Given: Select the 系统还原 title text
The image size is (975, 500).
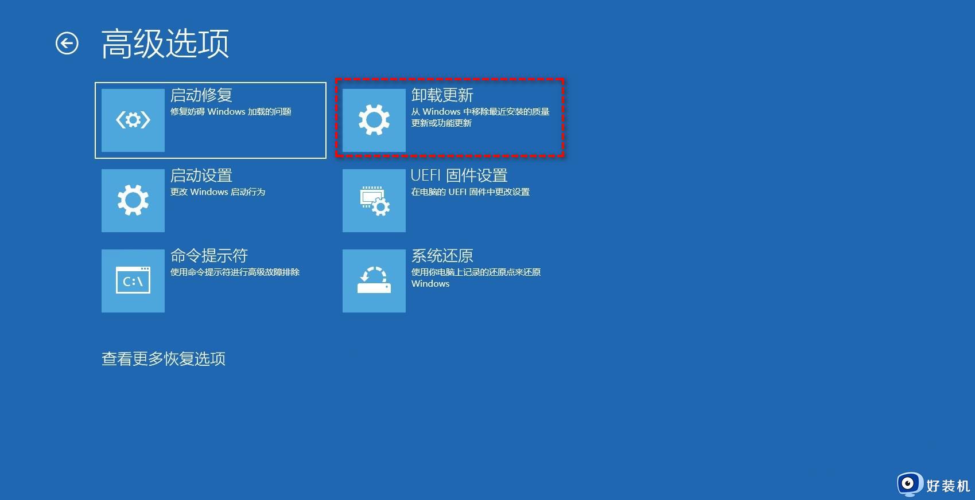Looking at the screenshot, I should tap(442, 256).
